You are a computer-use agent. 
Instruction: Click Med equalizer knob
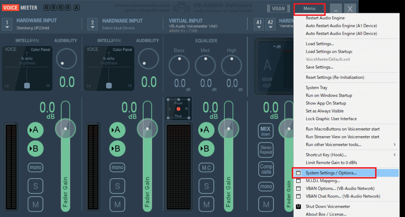click(x=205, y=65)
